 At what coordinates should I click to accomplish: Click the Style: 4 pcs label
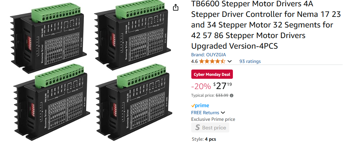point(204,139)
